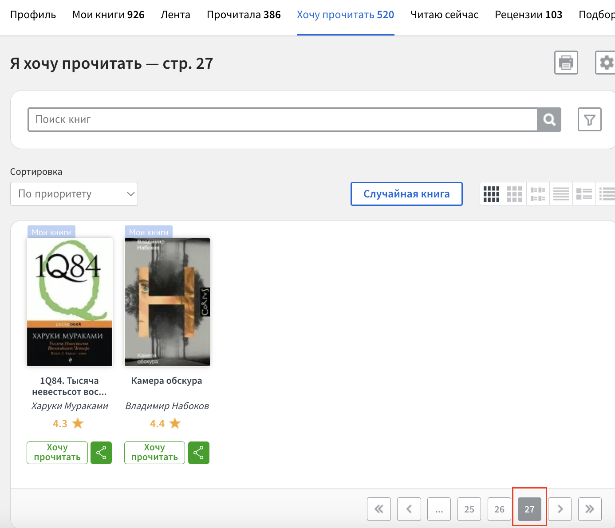Toggle Хочу прочитать for 1Q84
The width and height of the screenshot is (615, 528).
click(x=57, y=453)
